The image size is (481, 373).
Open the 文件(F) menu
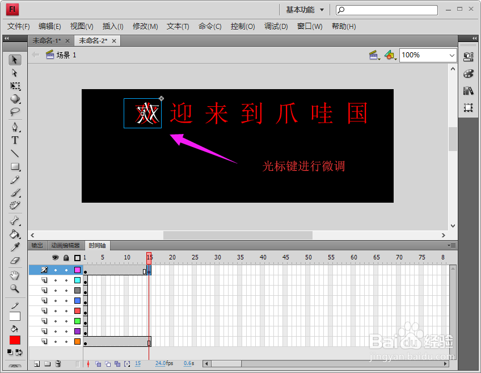pos(18,27)
